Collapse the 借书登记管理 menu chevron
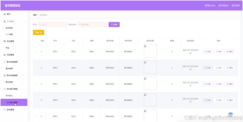Viewport: 243px width, 122px height. 24,89
